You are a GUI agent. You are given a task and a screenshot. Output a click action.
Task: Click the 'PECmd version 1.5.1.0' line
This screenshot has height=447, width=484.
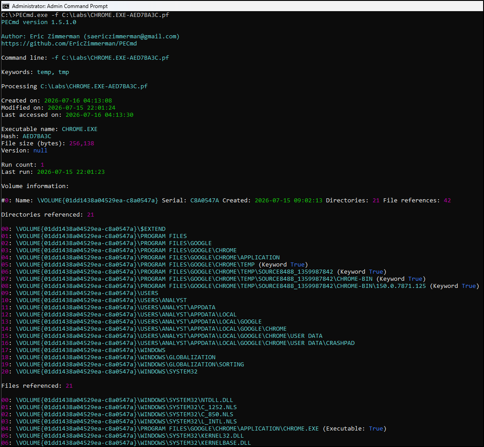pyautogui.click(x=38, y=22)
